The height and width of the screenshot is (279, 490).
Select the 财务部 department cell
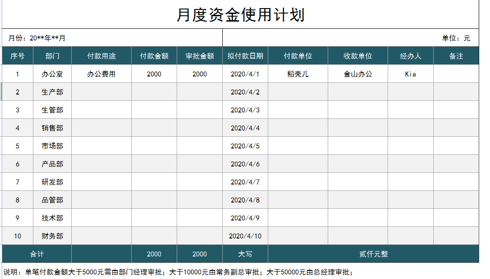pos(51,235)
